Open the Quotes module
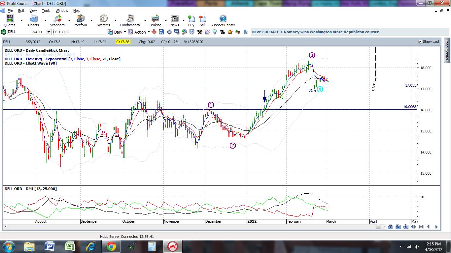 10,21
